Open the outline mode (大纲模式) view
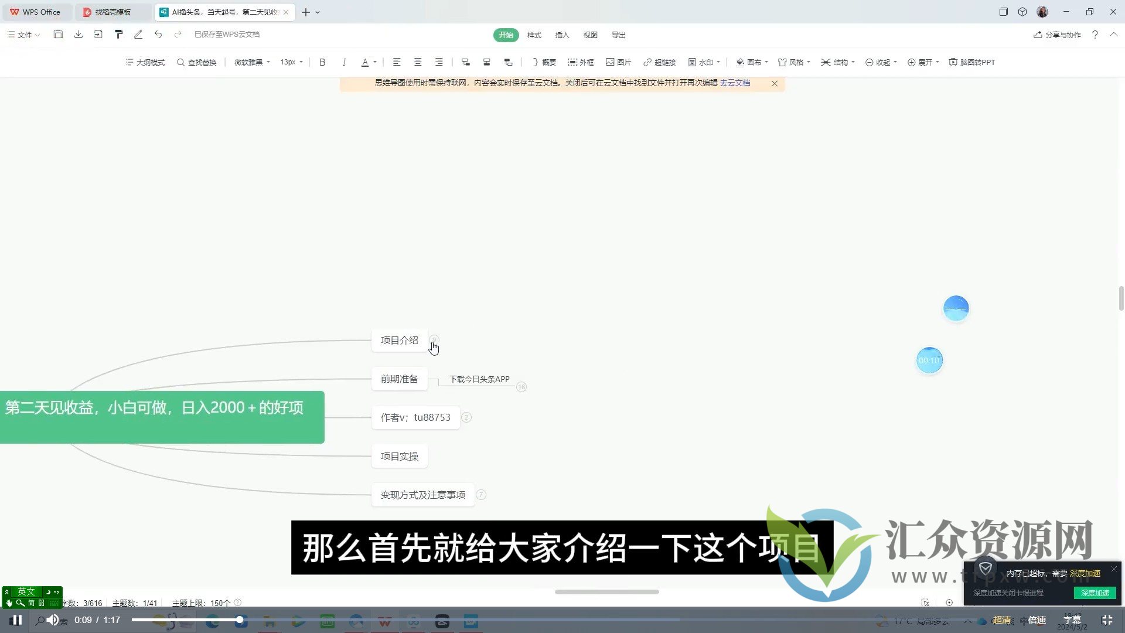Viewport: 1125px width, 633px height. pos(145,62)
